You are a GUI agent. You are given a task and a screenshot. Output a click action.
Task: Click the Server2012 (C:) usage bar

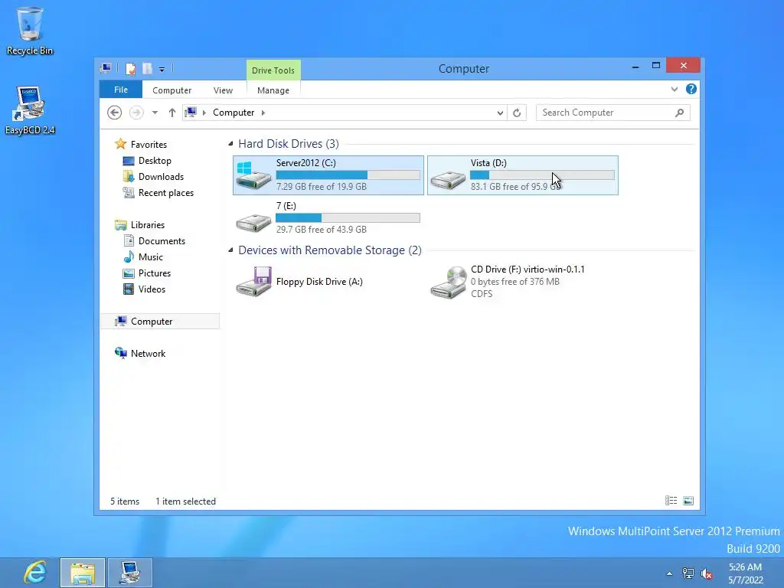click(x=348, y=175)
